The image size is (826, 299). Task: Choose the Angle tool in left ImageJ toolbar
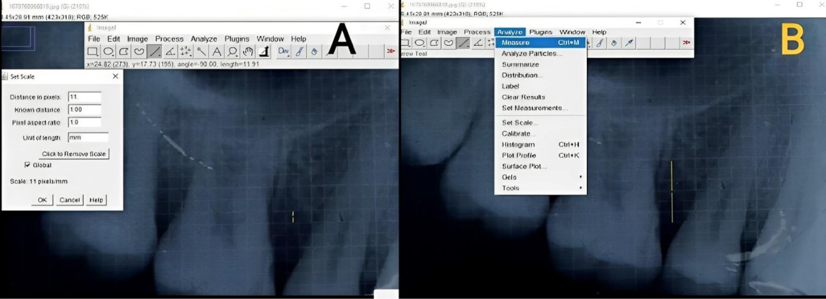pyautogui.click(x=170, y=52)
